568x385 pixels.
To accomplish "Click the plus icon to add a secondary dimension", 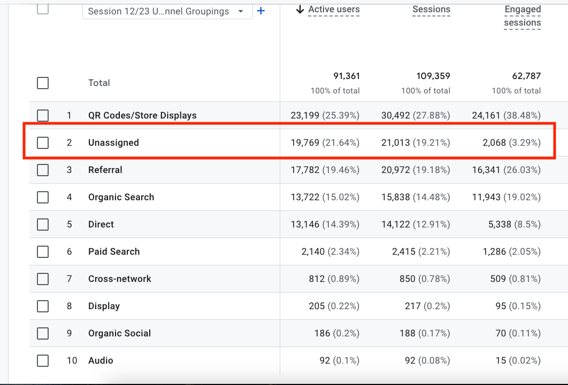I will tap(261, 11).
